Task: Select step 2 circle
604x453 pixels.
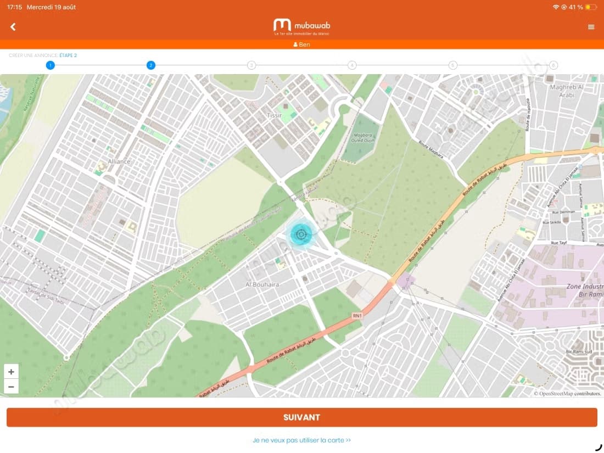Action: [x=150, y=65]
